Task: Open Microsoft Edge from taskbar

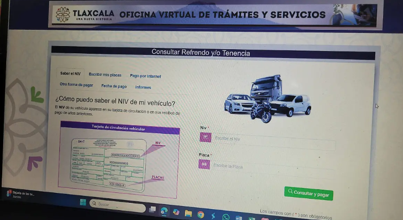Action: (x=164, y=211)
